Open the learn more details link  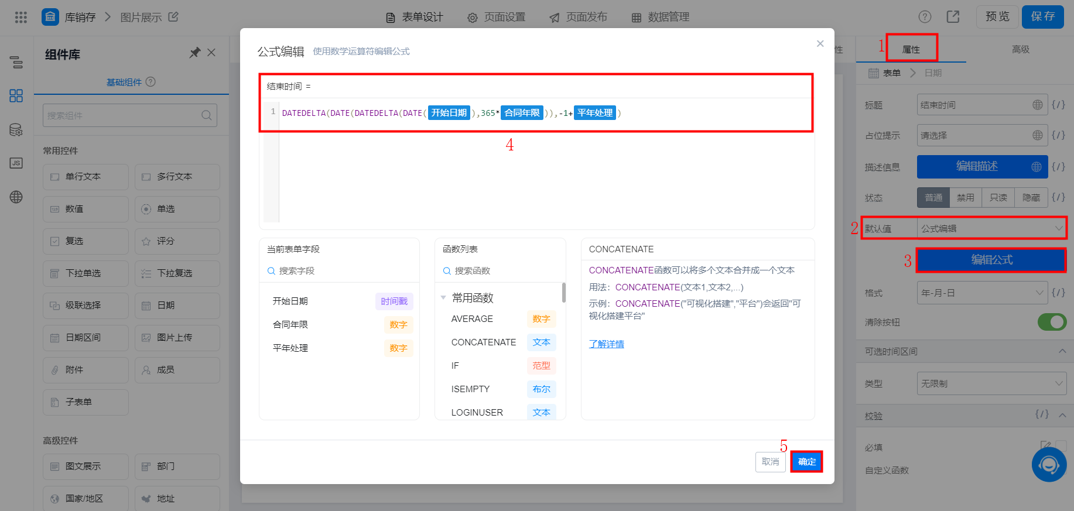pyautogui.click(x=606, y=344)
